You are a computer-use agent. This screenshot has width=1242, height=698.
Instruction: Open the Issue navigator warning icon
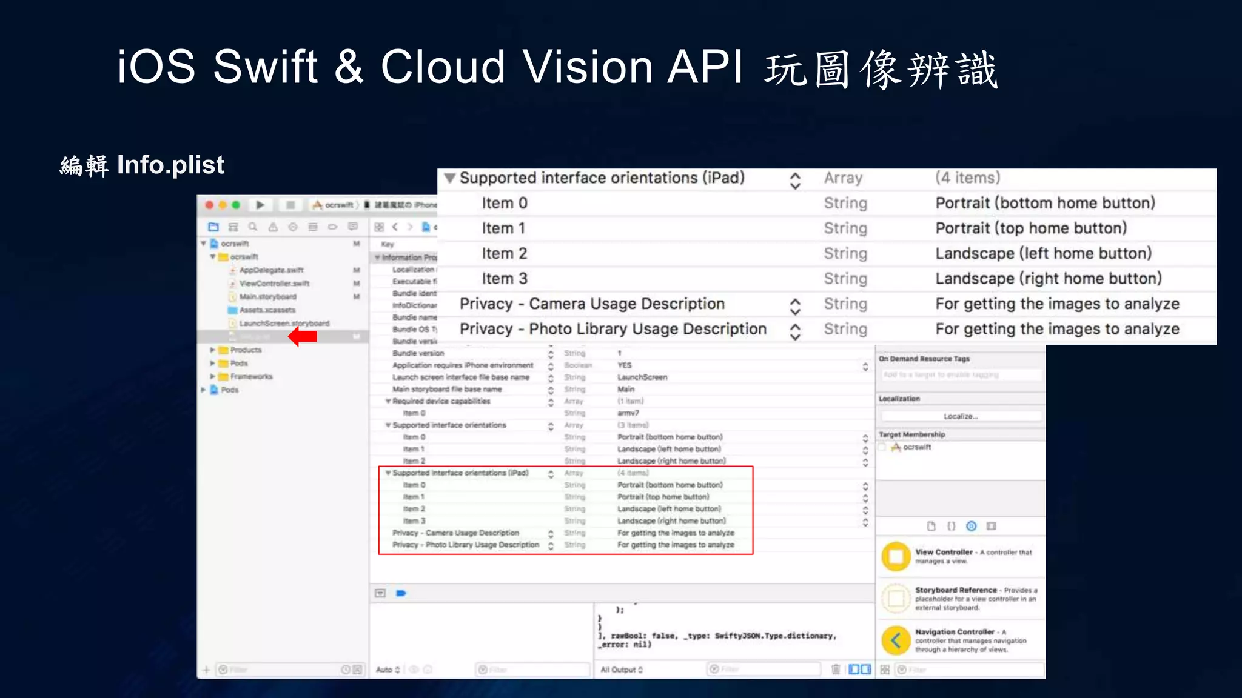[x=273, y=227]
